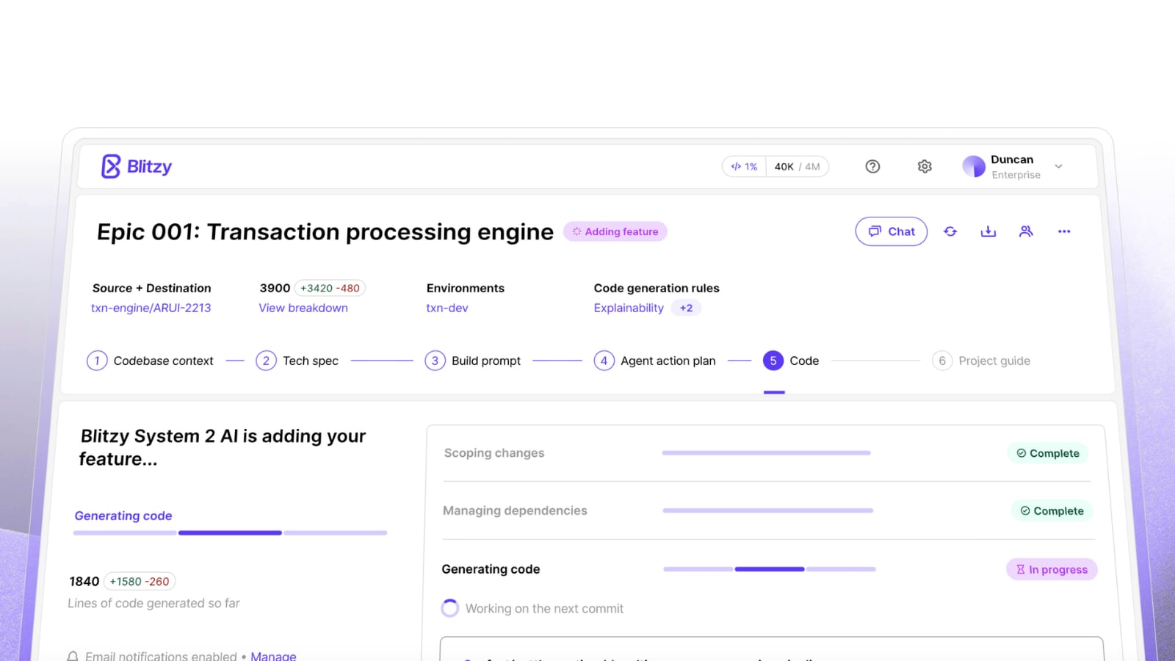Click the Working on the next commit text
The width and height of the screenshot is (1175, 661).
pos(544,608)
